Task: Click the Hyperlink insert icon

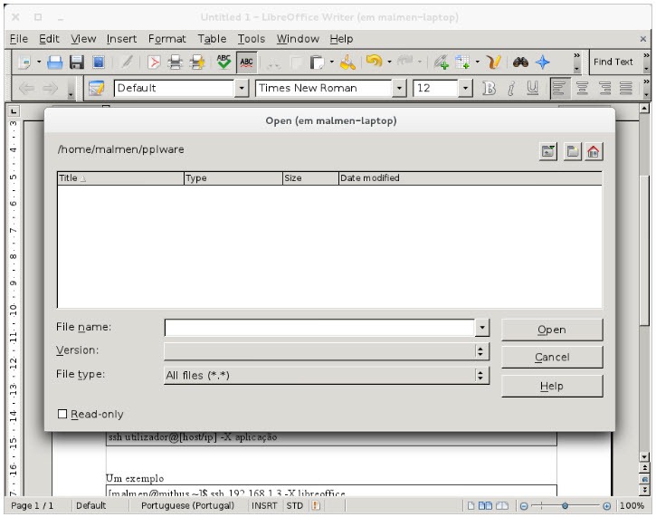Action: point(441,62)
